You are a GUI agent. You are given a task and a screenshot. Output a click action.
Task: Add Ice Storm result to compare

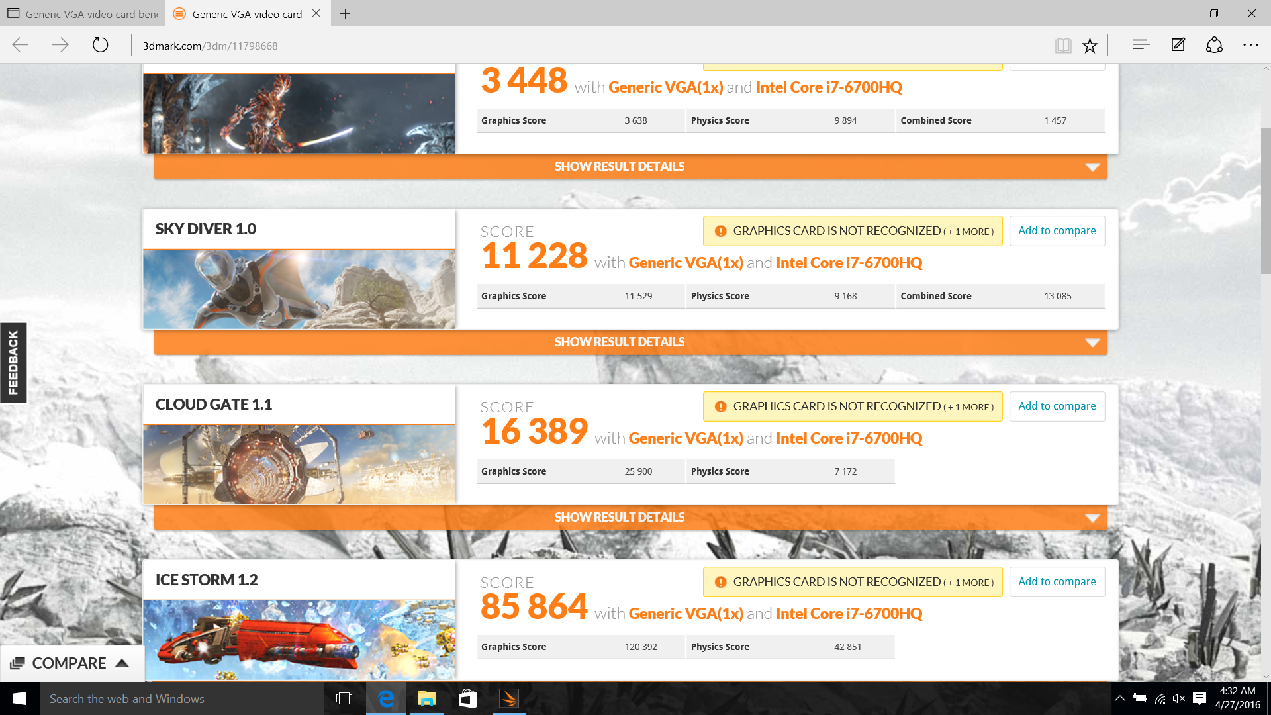tap(1057, 581)
